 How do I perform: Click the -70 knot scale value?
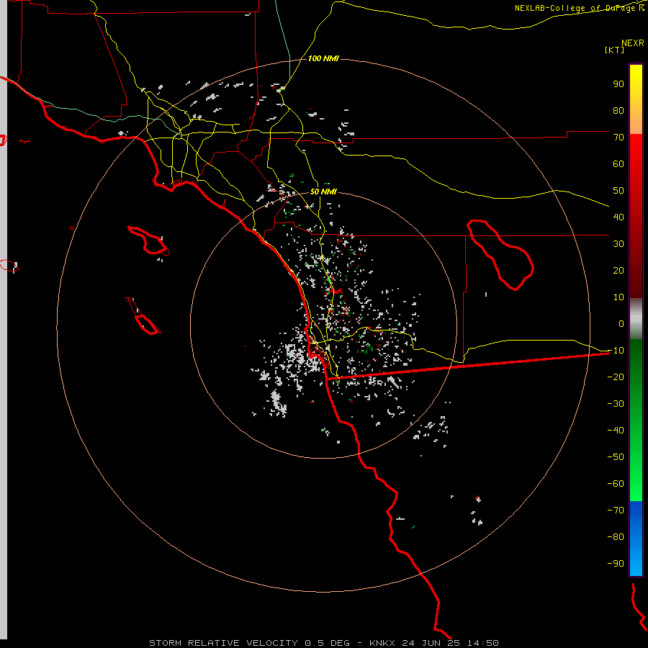tap(616, 510)
